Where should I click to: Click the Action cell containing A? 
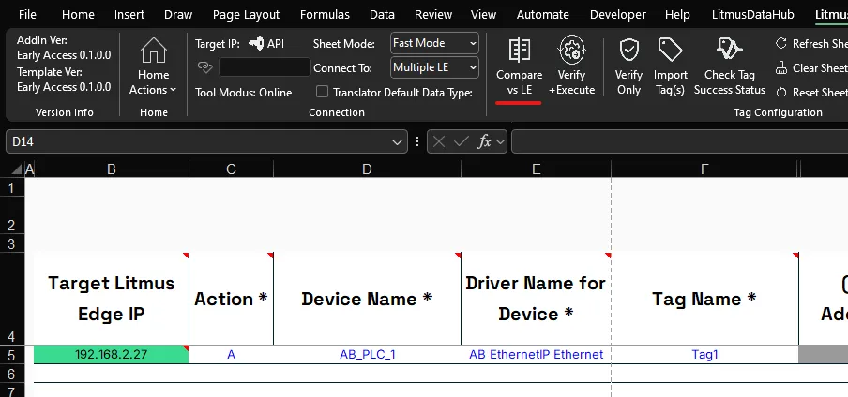231,354
